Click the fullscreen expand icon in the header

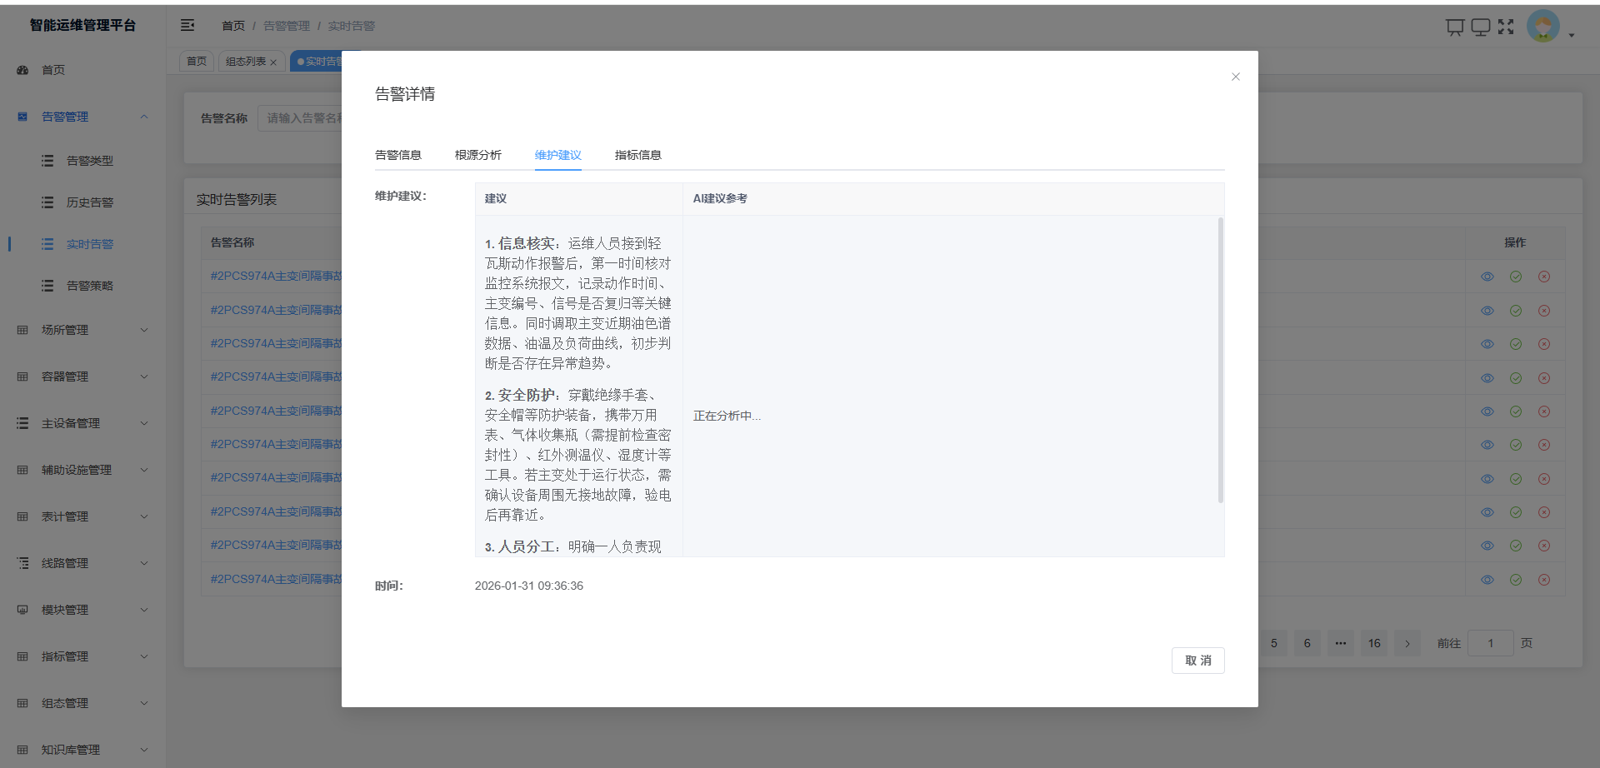click(1507, 27)
